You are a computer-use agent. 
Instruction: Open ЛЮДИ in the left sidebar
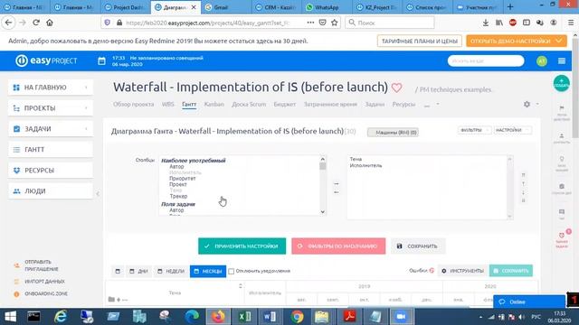pos(51,190)
